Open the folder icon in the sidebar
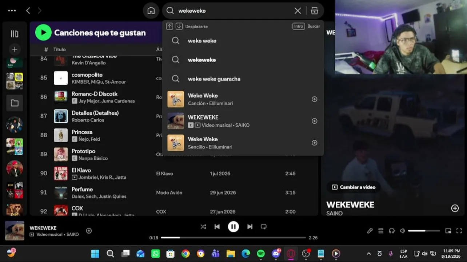The width and height of the screenshot is (467, 262). [15, 103]
